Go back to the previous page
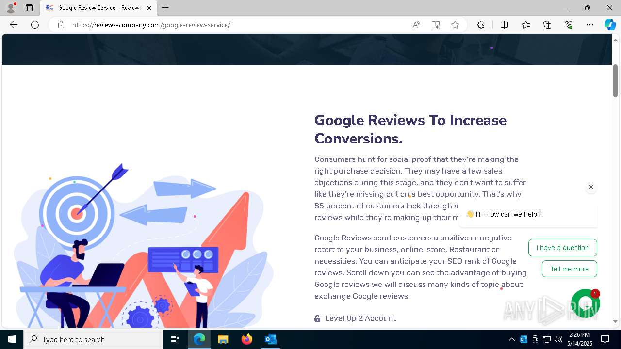 (14, 25)
